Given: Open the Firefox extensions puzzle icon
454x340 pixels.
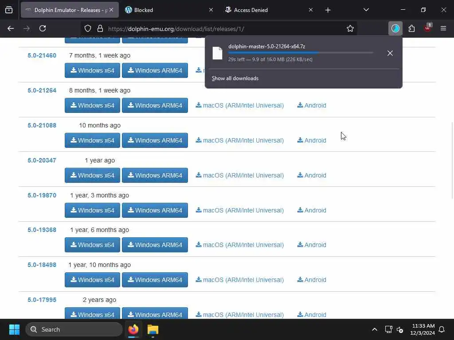Looking at the screenshot, I should pyautogui.click(x=411, y=28).
